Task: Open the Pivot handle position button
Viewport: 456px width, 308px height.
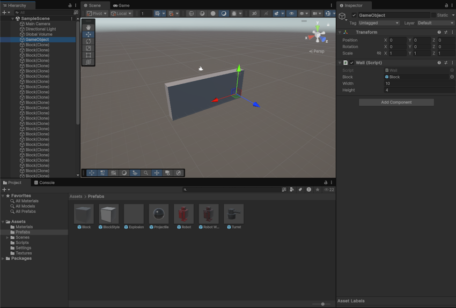Action: (97, 13)
